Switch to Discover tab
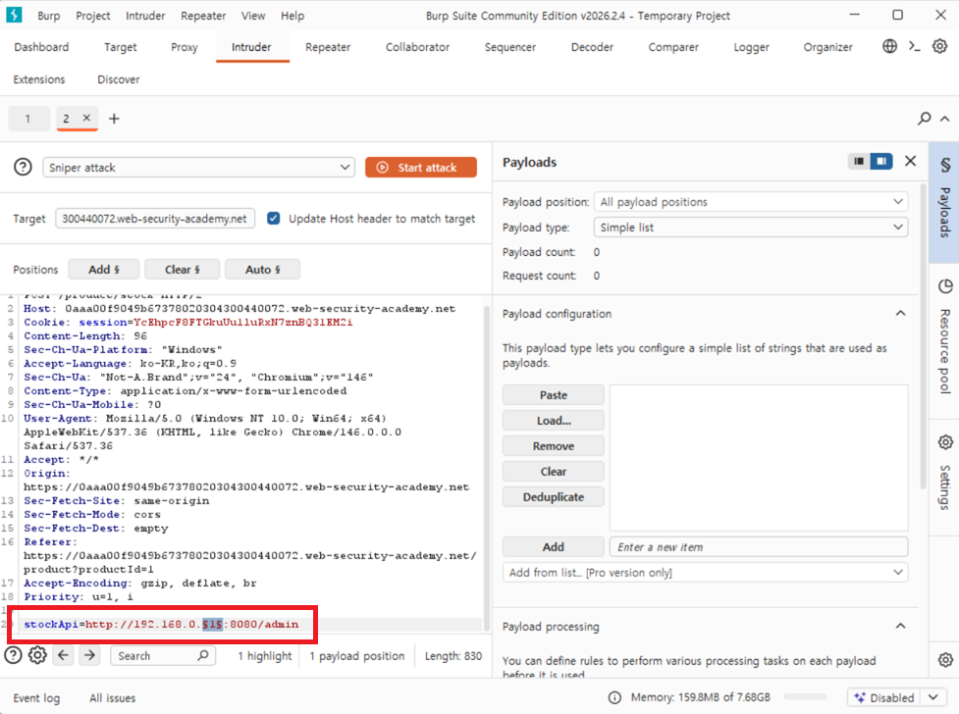 click(119, 79)
